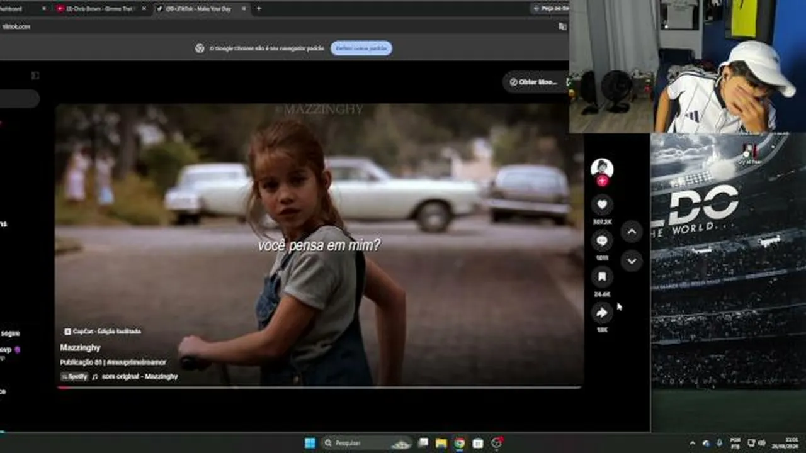The height and width of the screenshot is (453, 806).
Task: Follow the creator with the red plus badge
Action: [602, 181]
